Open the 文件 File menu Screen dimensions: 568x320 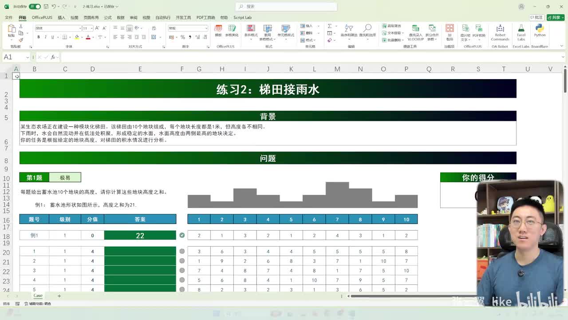[x=8, y=17]
